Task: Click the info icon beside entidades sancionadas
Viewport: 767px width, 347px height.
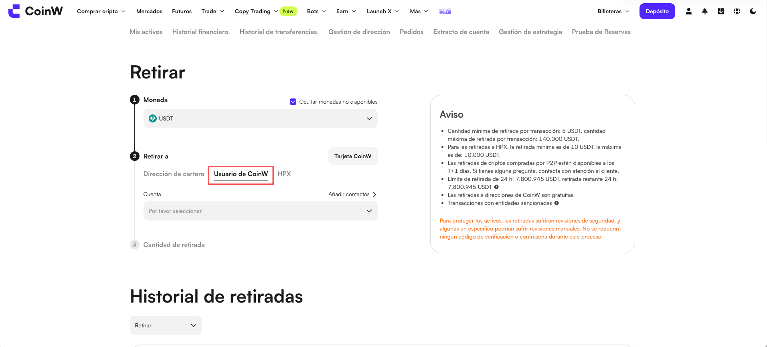Action: (x=557, y=203)
